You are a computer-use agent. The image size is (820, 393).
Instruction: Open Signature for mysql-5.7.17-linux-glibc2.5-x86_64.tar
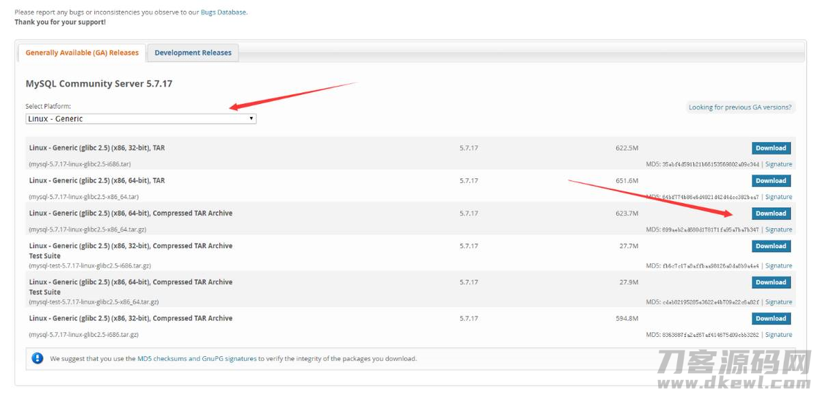click(778, 197)
